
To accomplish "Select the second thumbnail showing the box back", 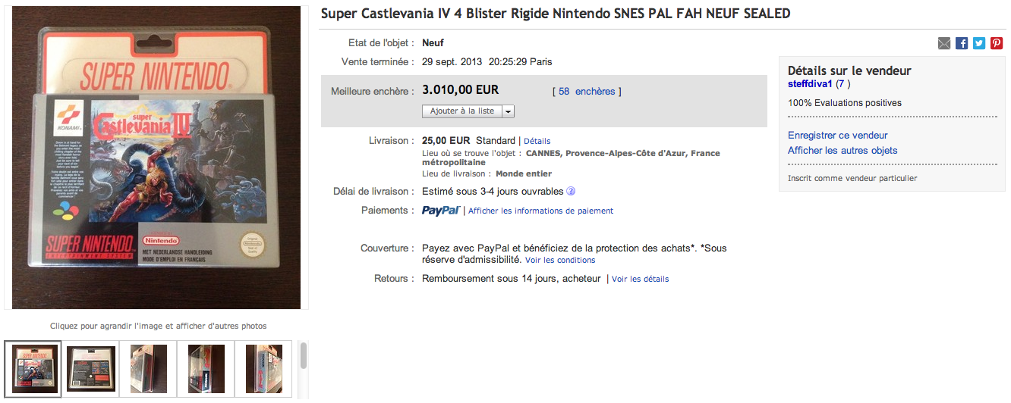I will [x=91, y=368].
